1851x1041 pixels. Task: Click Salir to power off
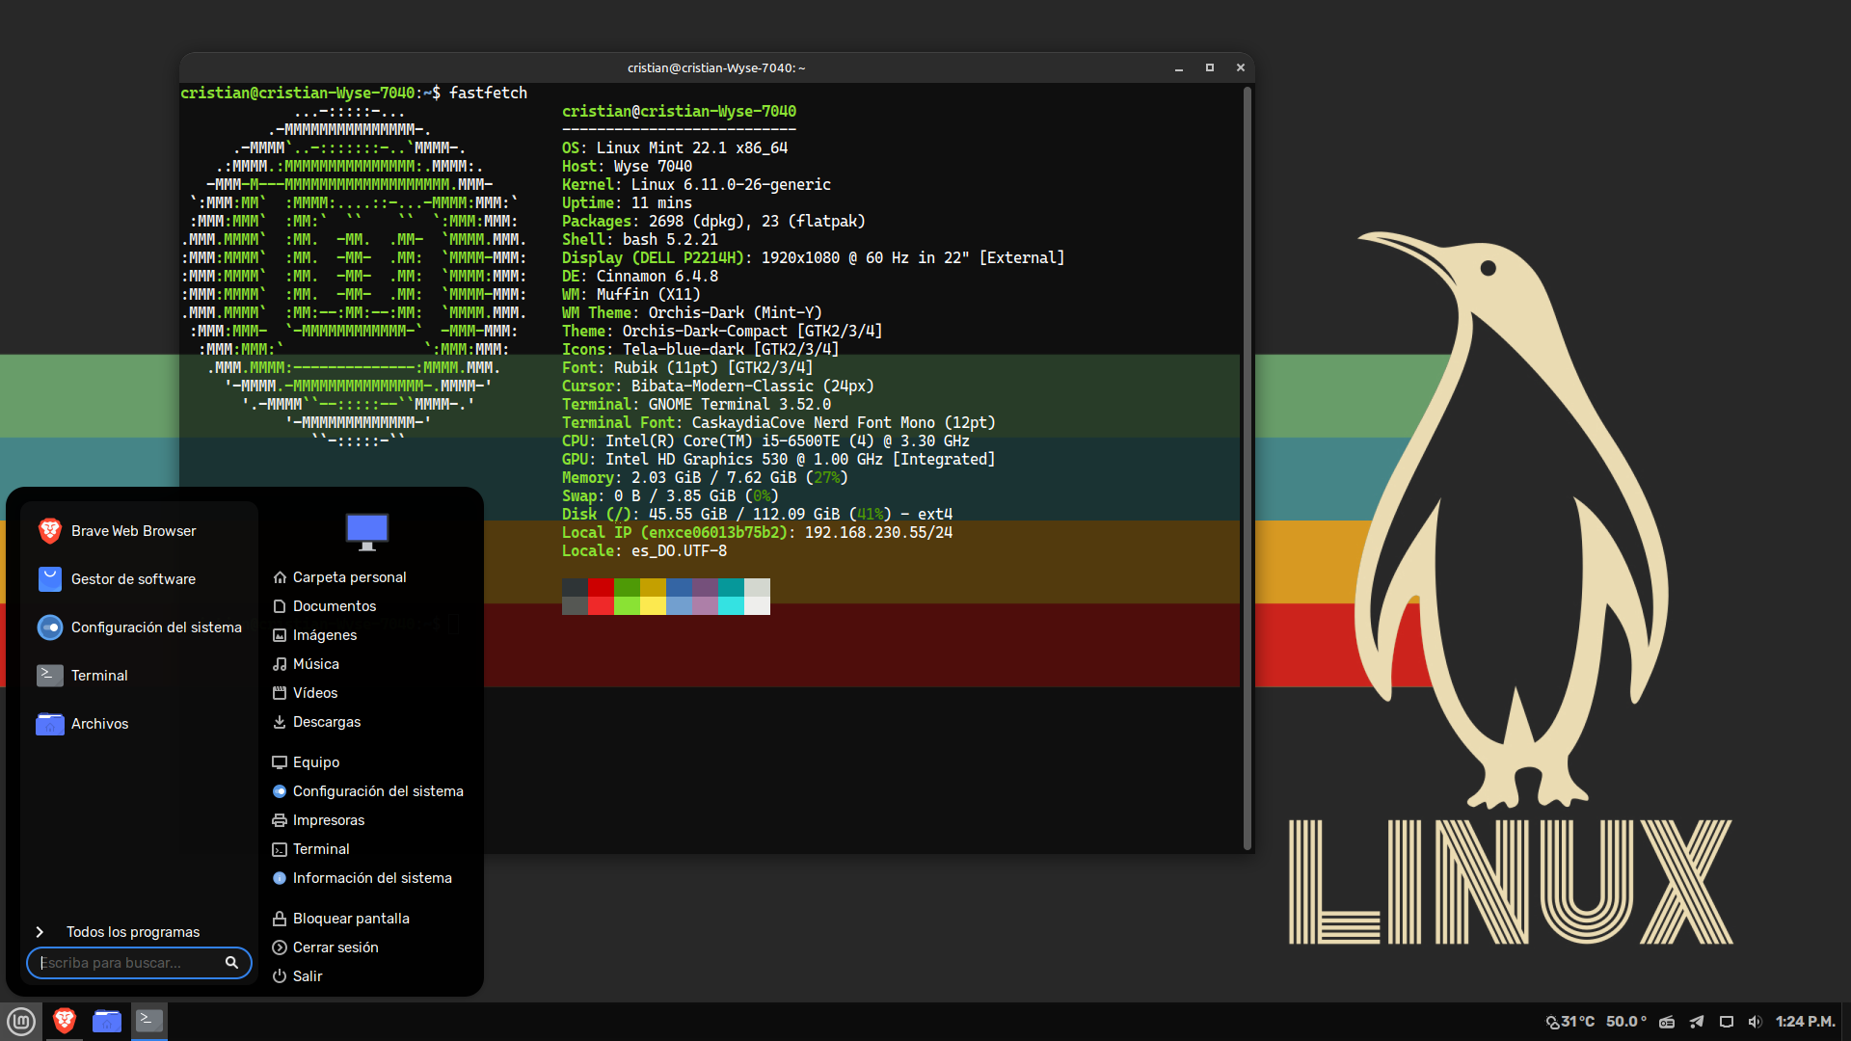297,976
